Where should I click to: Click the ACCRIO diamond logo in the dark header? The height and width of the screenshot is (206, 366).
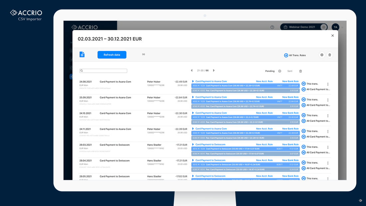pyautogui.click(x=75, y=27)
